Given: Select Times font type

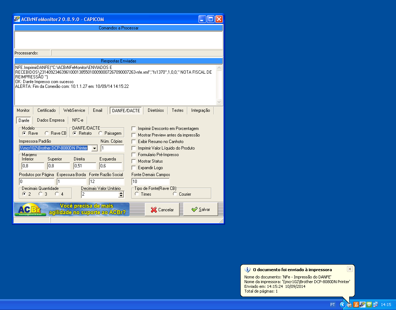Looking at the screenshot, I should click(137, 194).
